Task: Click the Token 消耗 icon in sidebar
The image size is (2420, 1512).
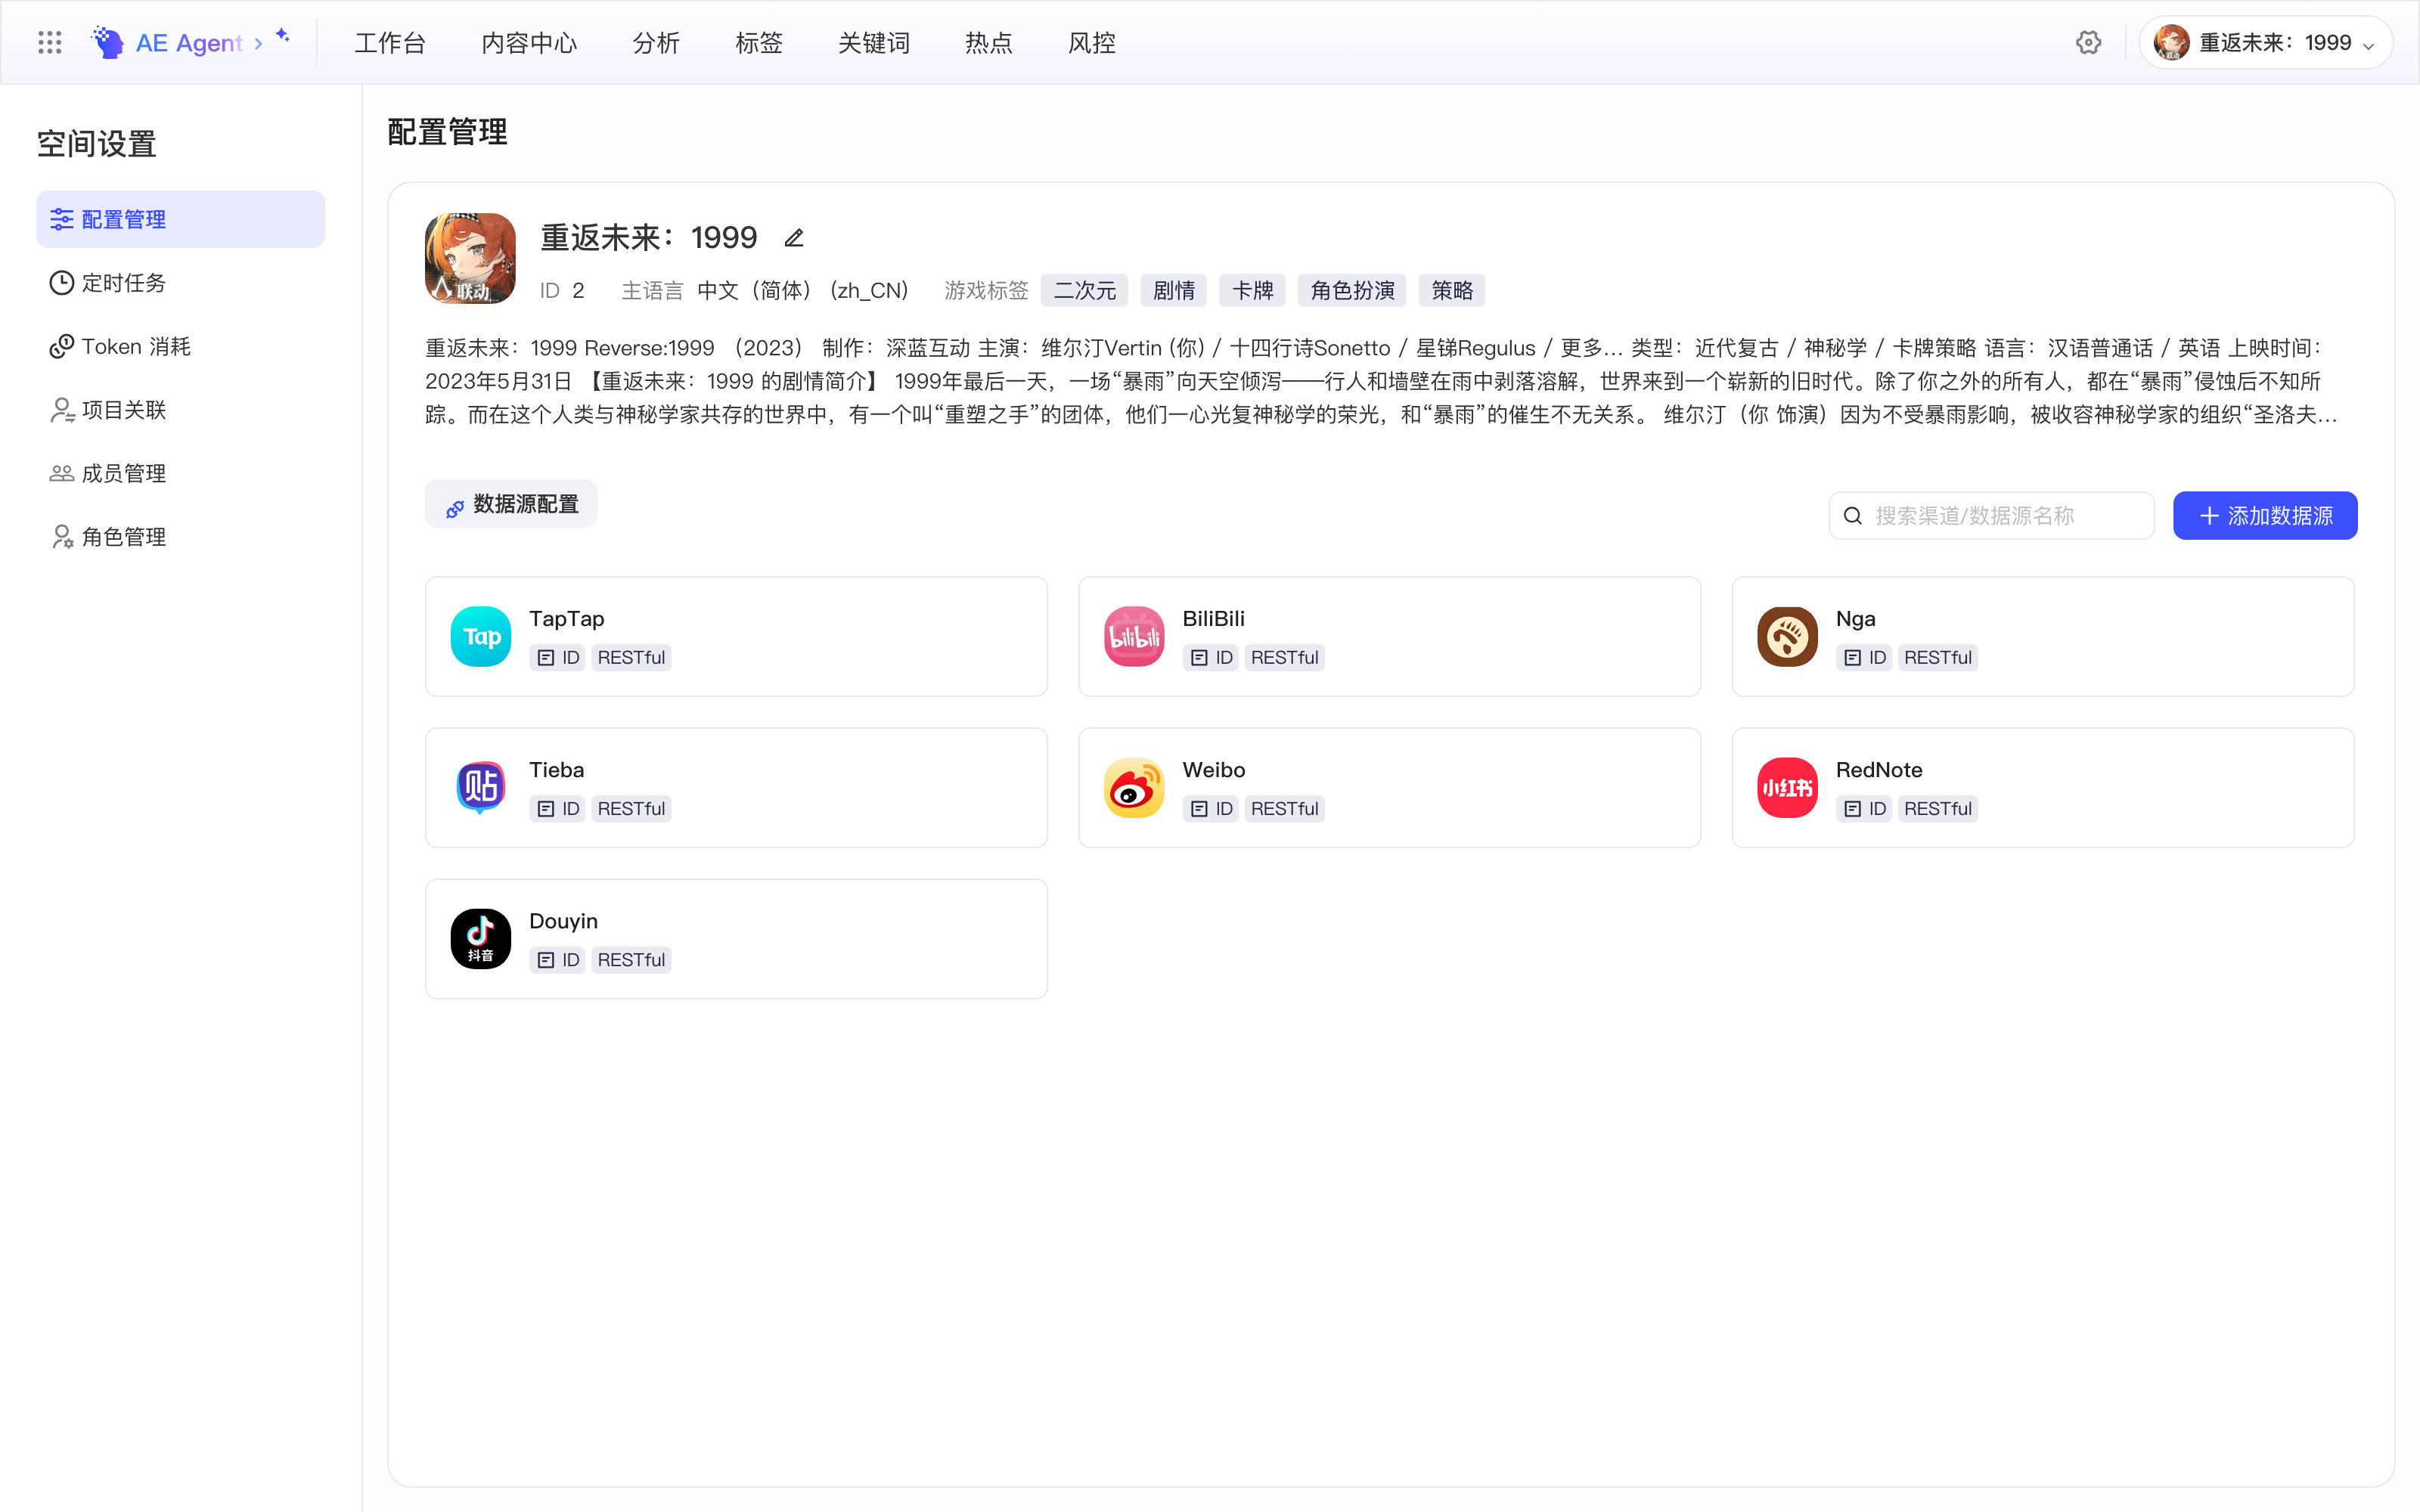Action: coord(62,346)
